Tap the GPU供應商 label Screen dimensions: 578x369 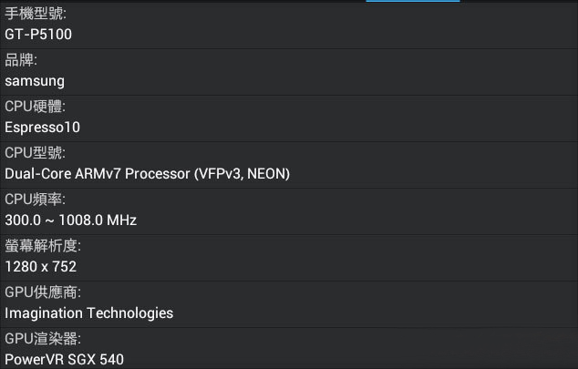coord(42,292)
